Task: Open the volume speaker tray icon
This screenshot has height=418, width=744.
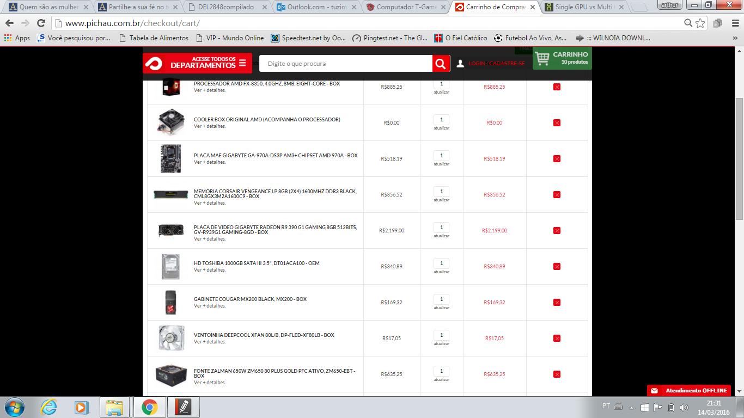Action: point(684,407)
